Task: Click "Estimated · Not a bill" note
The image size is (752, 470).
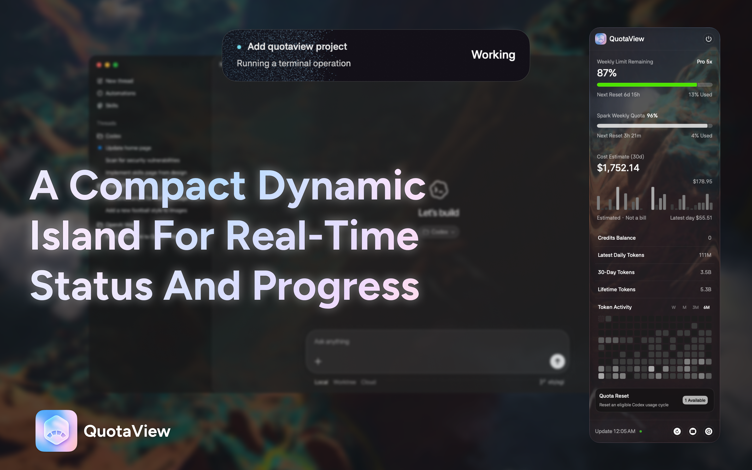Action: (621, 218)
